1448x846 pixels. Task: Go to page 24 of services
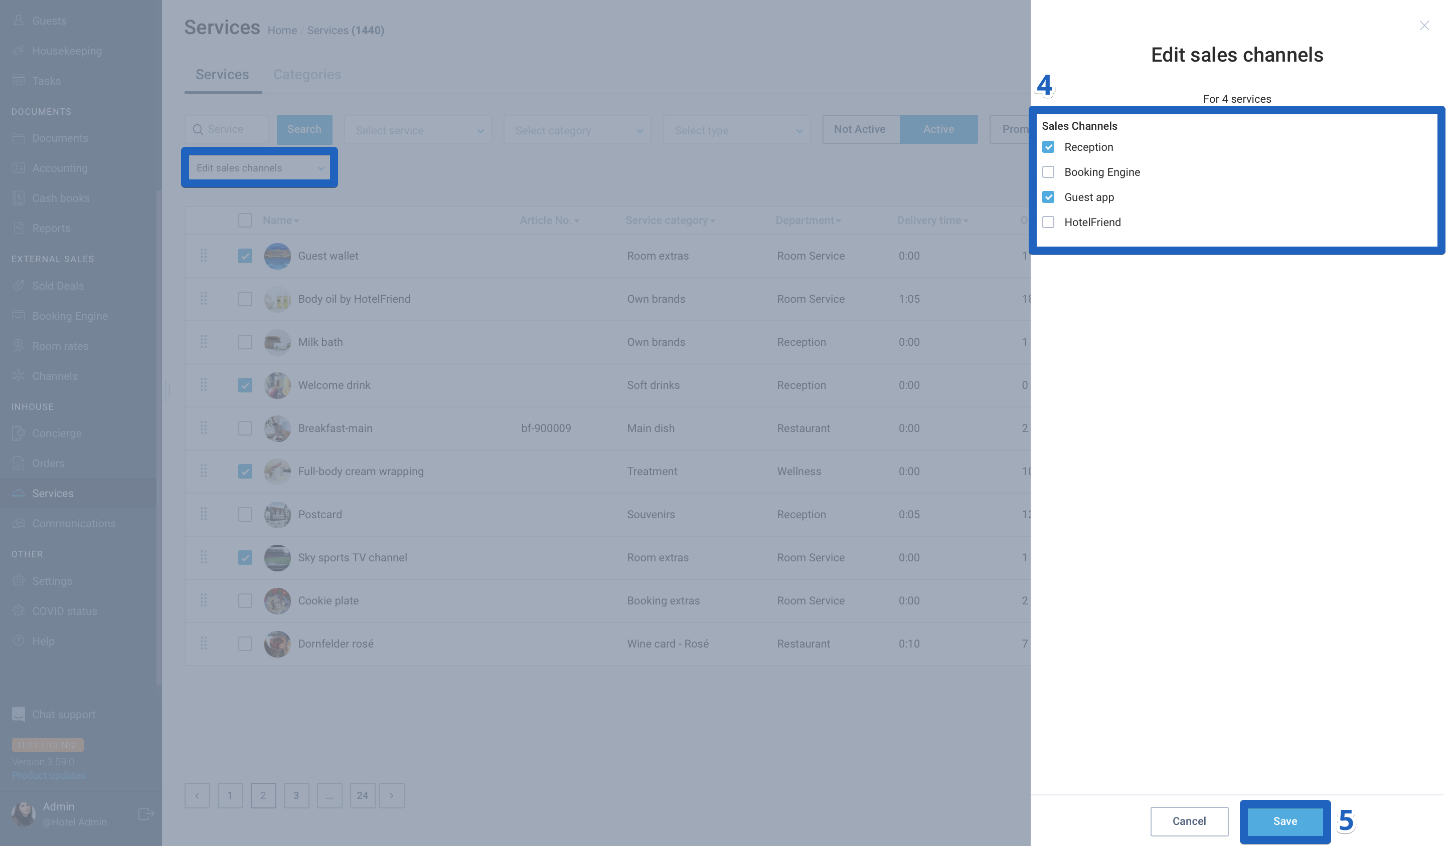click(x=363, y=795)
